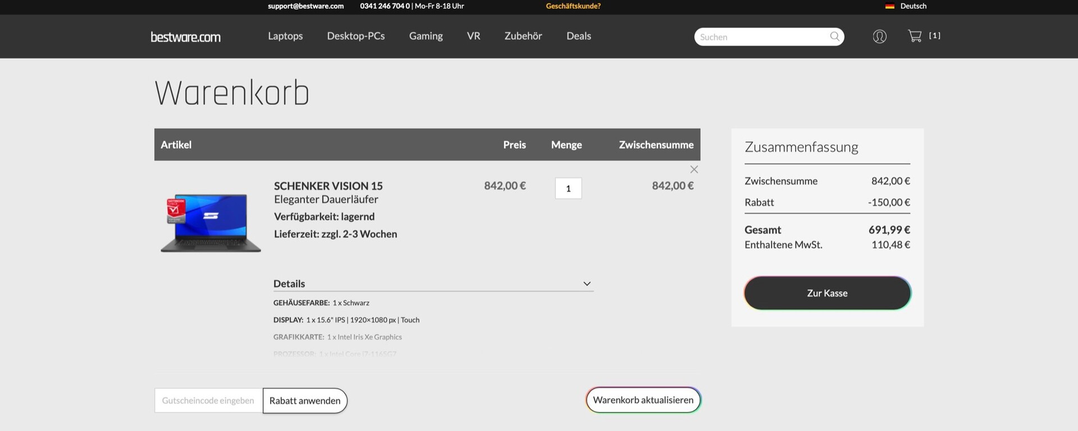Focus the Gutscheincode eingeben field
Viewport: 1078px width, 431px height.
(x=208, y=401)
